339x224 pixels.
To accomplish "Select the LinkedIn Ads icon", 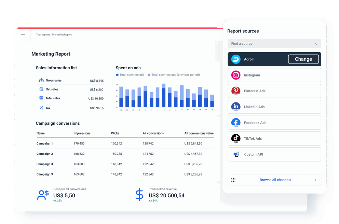I will point(235,107).
